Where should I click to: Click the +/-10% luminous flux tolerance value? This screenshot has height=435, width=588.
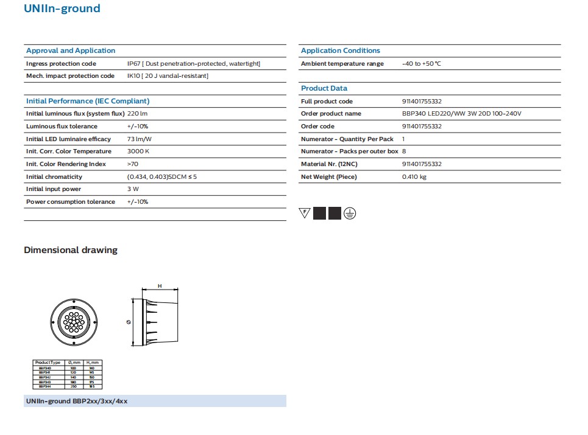coord(138,126)
